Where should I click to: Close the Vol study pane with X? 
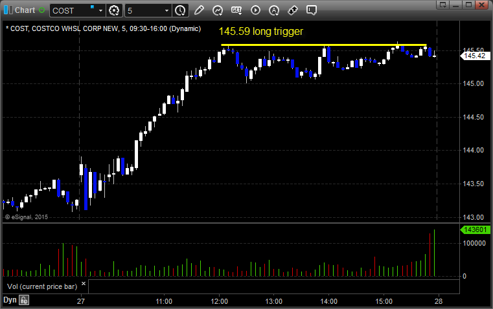coord(84,284)
